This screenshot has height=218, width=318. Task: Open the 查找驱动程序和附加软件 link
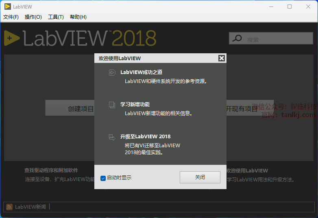[51, 170]
